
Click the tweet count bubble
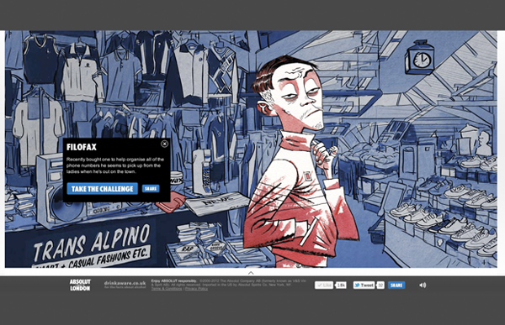coord(380,286)
